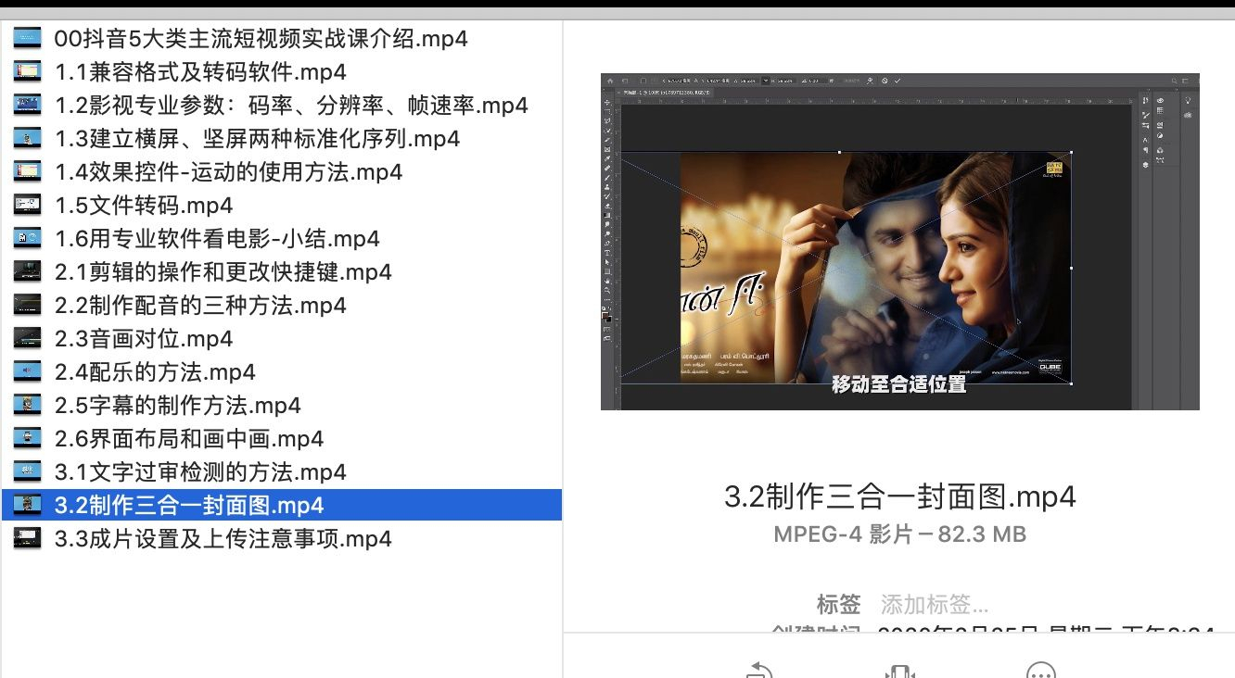Click the MPEG-4 影片 – 82.3 MB info text
This screenshot has width=1235, height=678.
(899, 534)
